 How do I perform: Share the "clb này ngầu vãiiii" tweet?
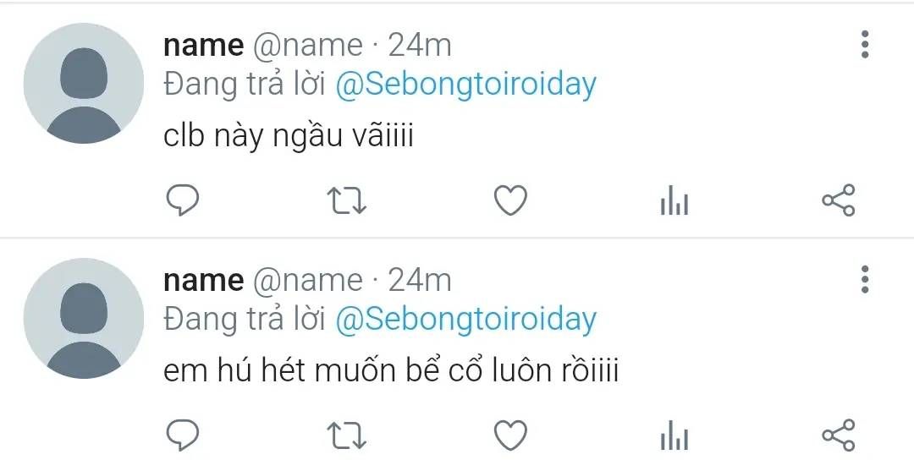(x=839, y=200)
